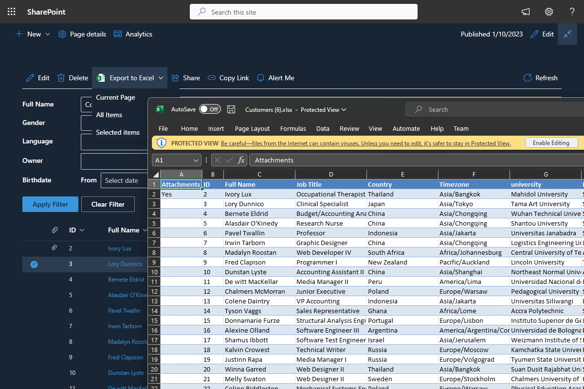Click Clear Filter button
This screenshot has height=389, width=584.
coord(108,204)
